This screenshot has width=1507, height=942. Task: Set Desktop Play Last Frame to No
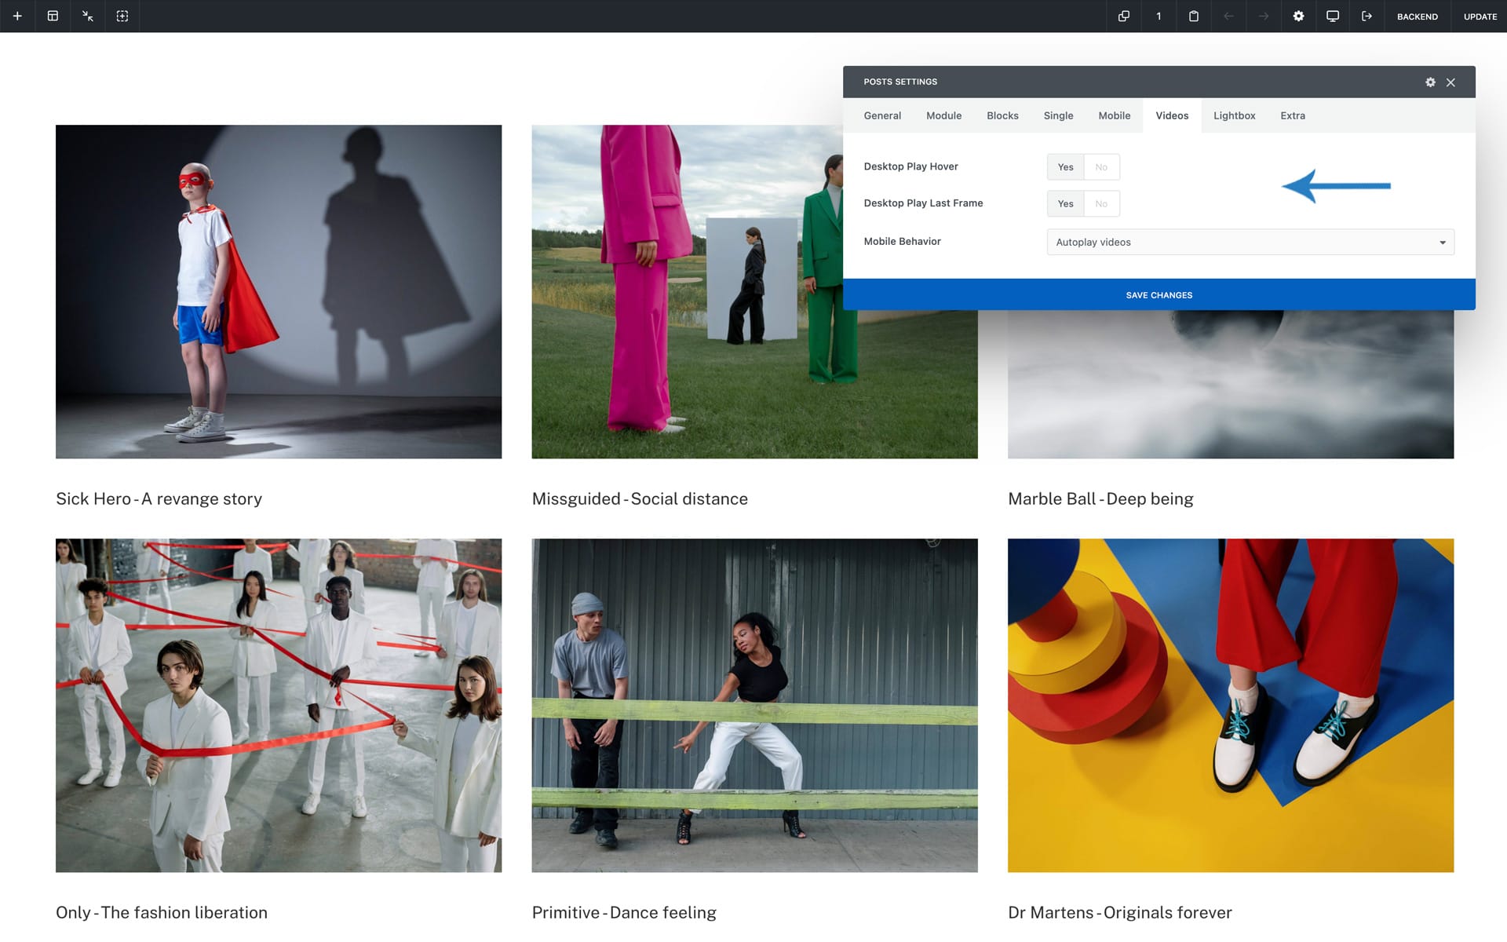point(1101,204)
